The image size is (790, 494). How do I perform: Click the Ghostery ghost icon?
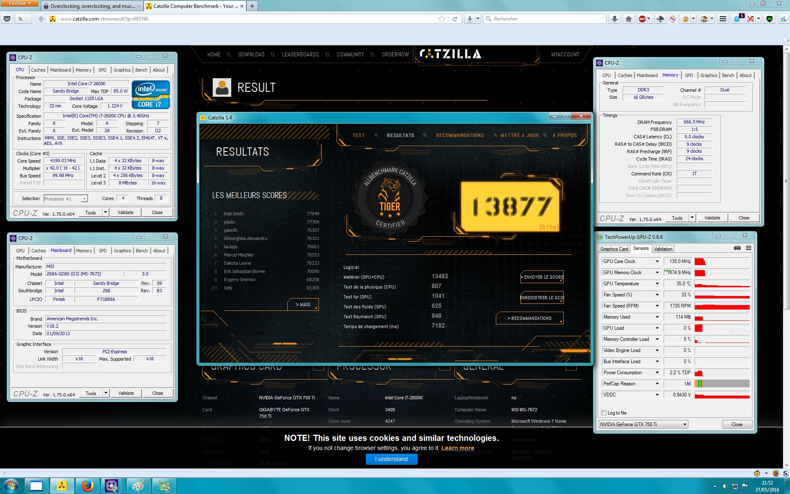tap(737, 19)
